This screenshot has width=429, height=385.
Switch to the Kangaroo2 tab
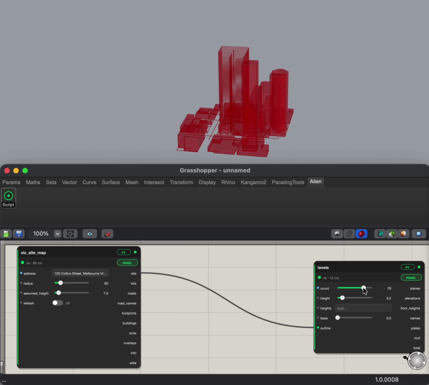tap(254, 182)
